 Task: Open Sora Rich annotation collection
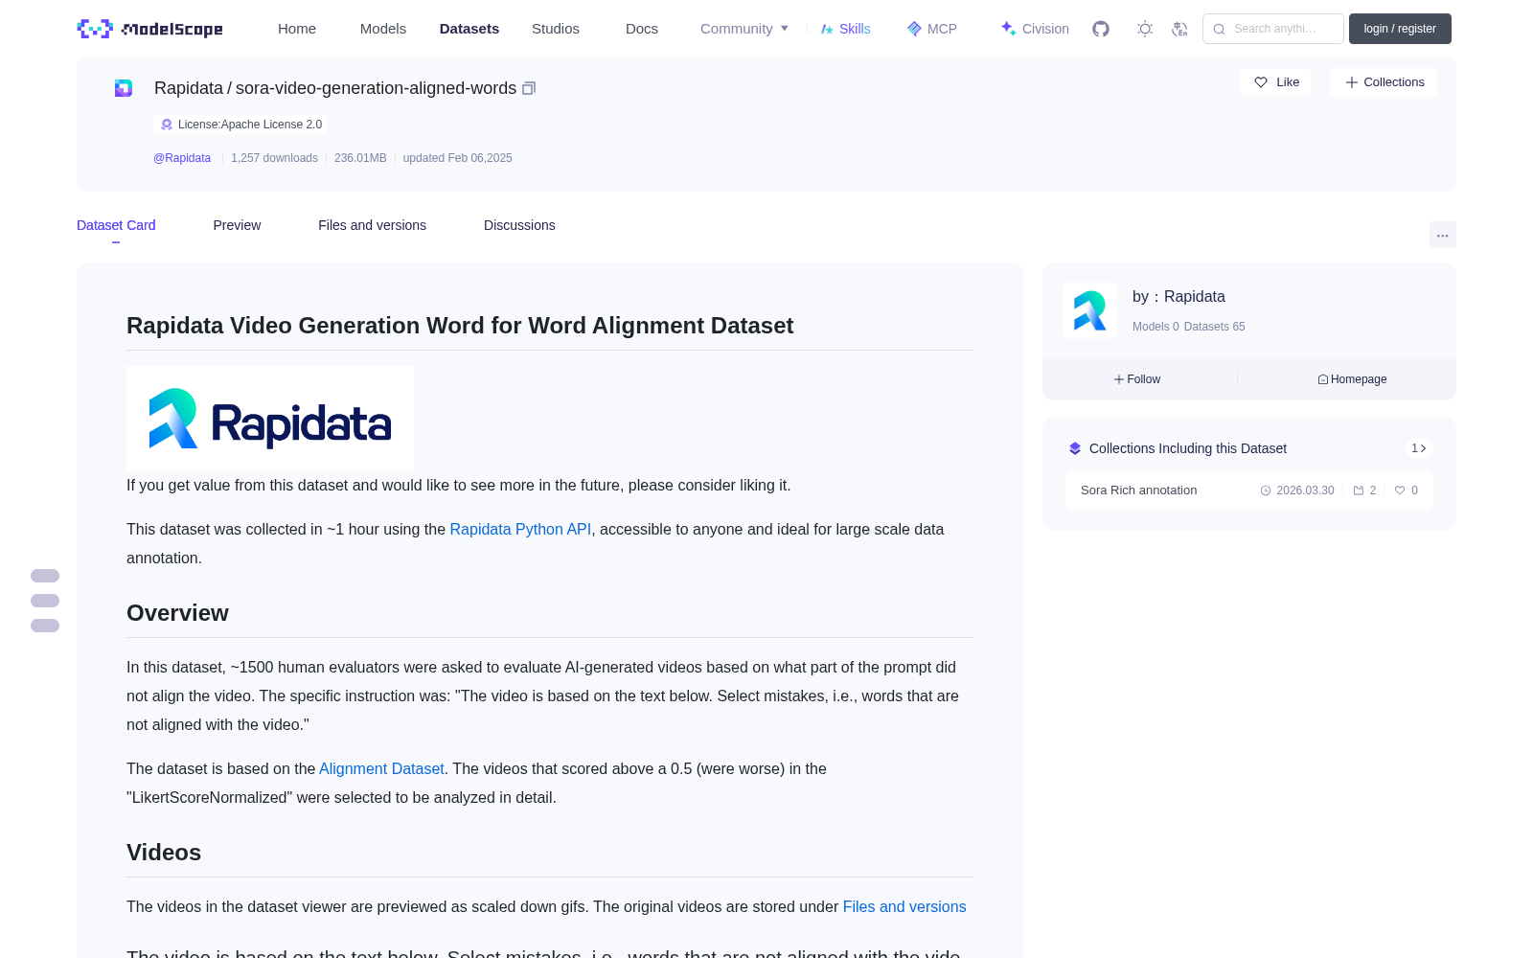[1249, 490]
